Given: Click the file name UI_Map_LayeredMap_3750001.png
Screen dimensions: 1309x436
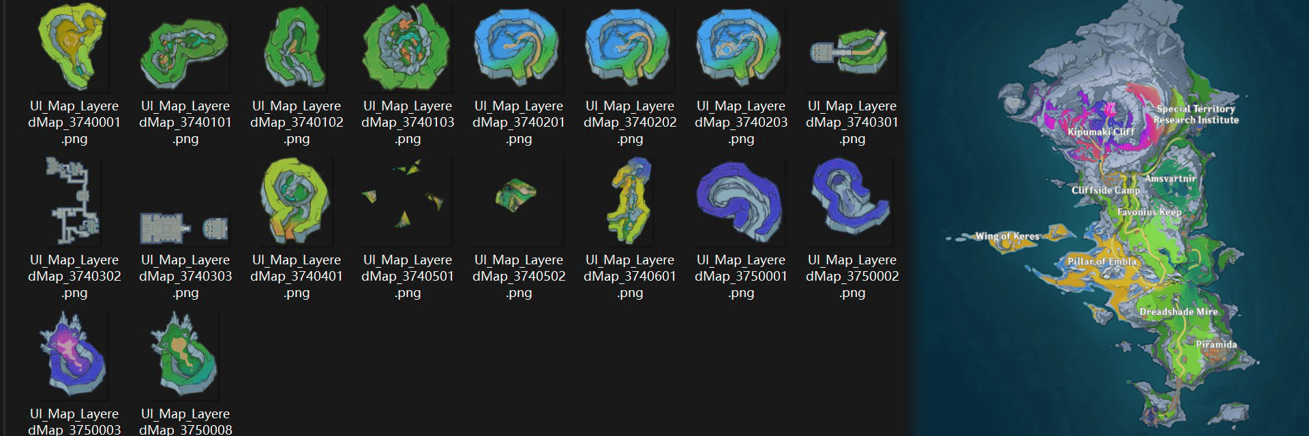Looking at the screenshot, I should pyautogui.click(x=741, y=277).
